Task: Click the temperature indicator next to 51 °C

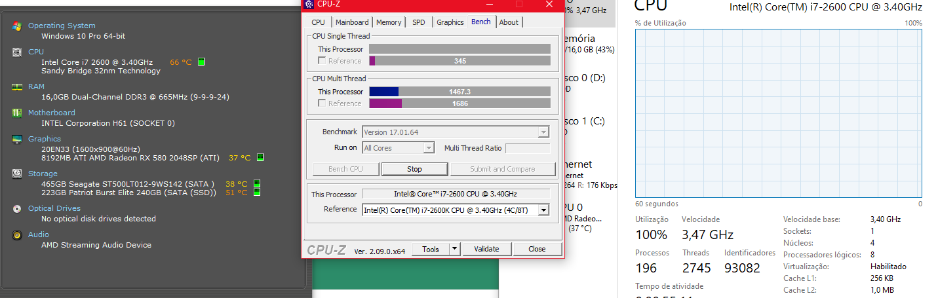Action: (257, 193)
